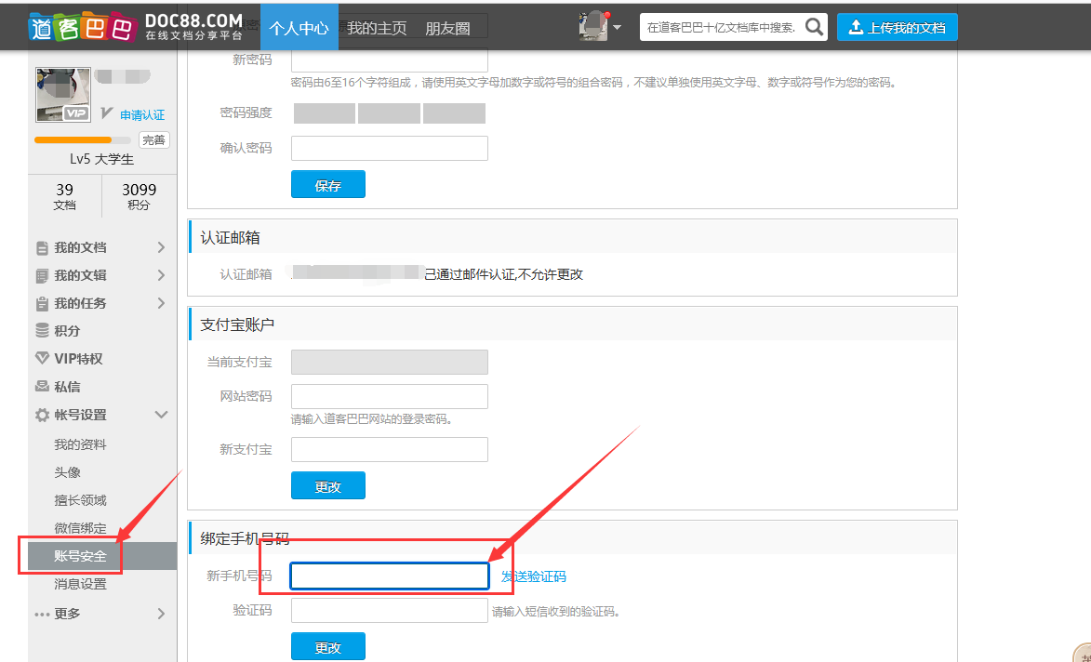Viewport: 1091px width, 662px height.
Task: Click the search magnifier icon
Action: pos(814,27)
